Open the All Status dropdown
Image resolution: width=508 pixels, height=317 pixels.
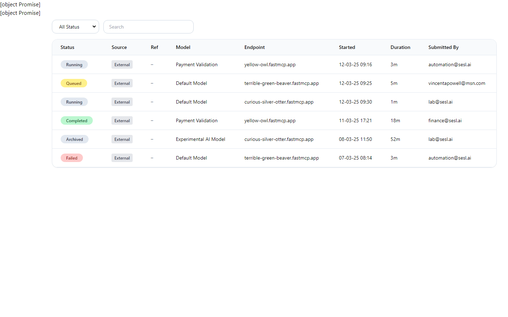(x=75, y=27)
